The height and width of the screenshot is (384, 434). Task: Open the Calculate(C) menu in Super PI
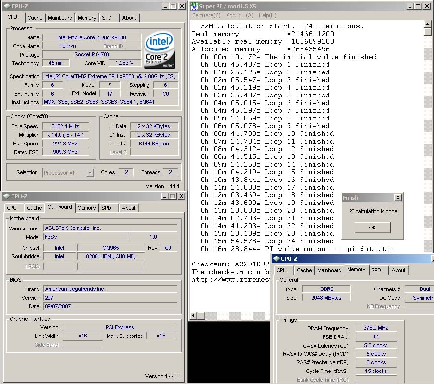tap(206, 15)
